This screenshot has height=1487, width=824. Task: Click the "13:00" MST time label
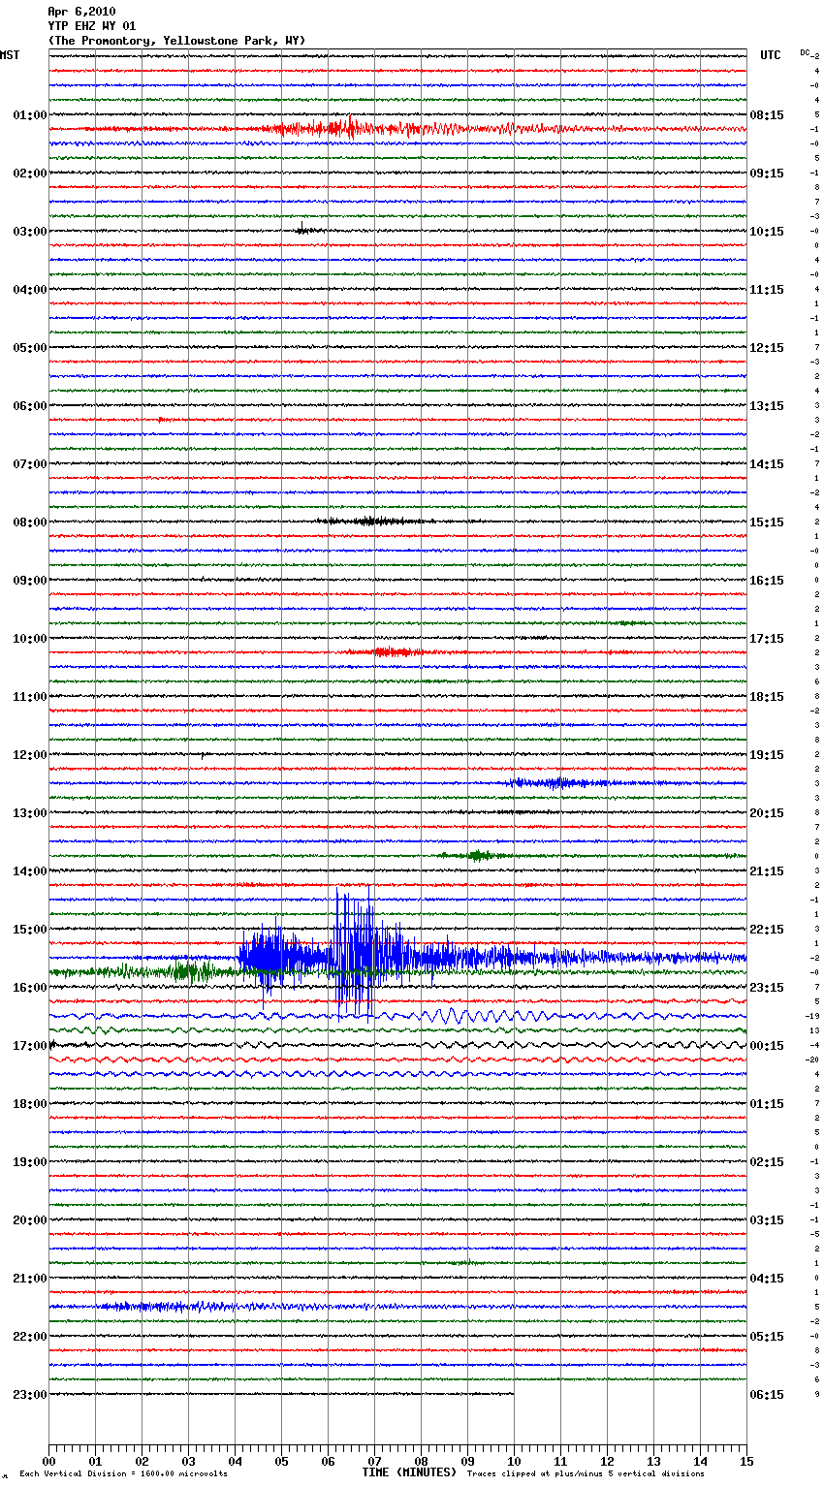29,813
